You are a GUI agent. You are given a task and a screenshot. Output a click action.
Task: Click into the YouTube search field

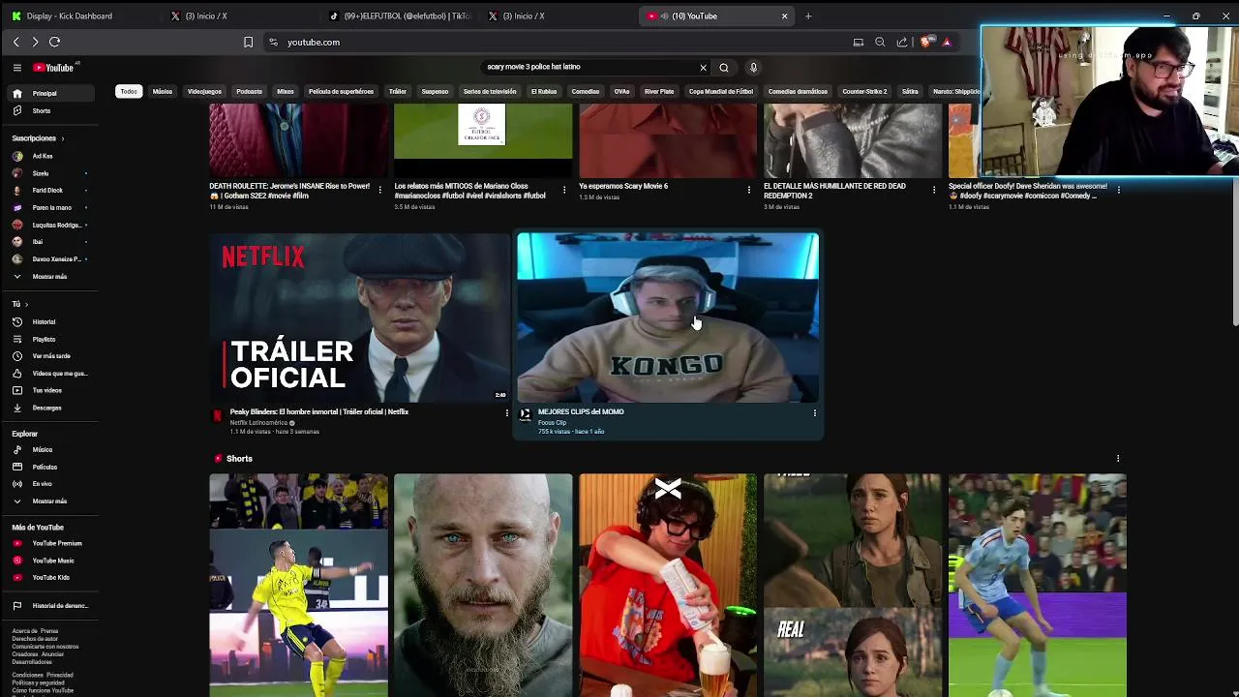(x=589, y=68)
